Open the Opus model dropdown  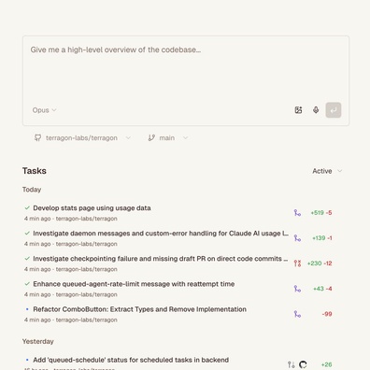point(44,110)
